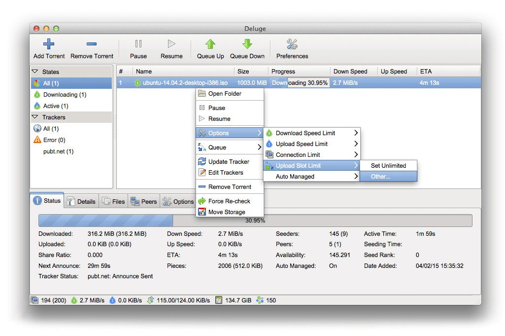Screen dimensions: 505x336
Task: Sort by the Progress column header
Action: pos(299,71)
